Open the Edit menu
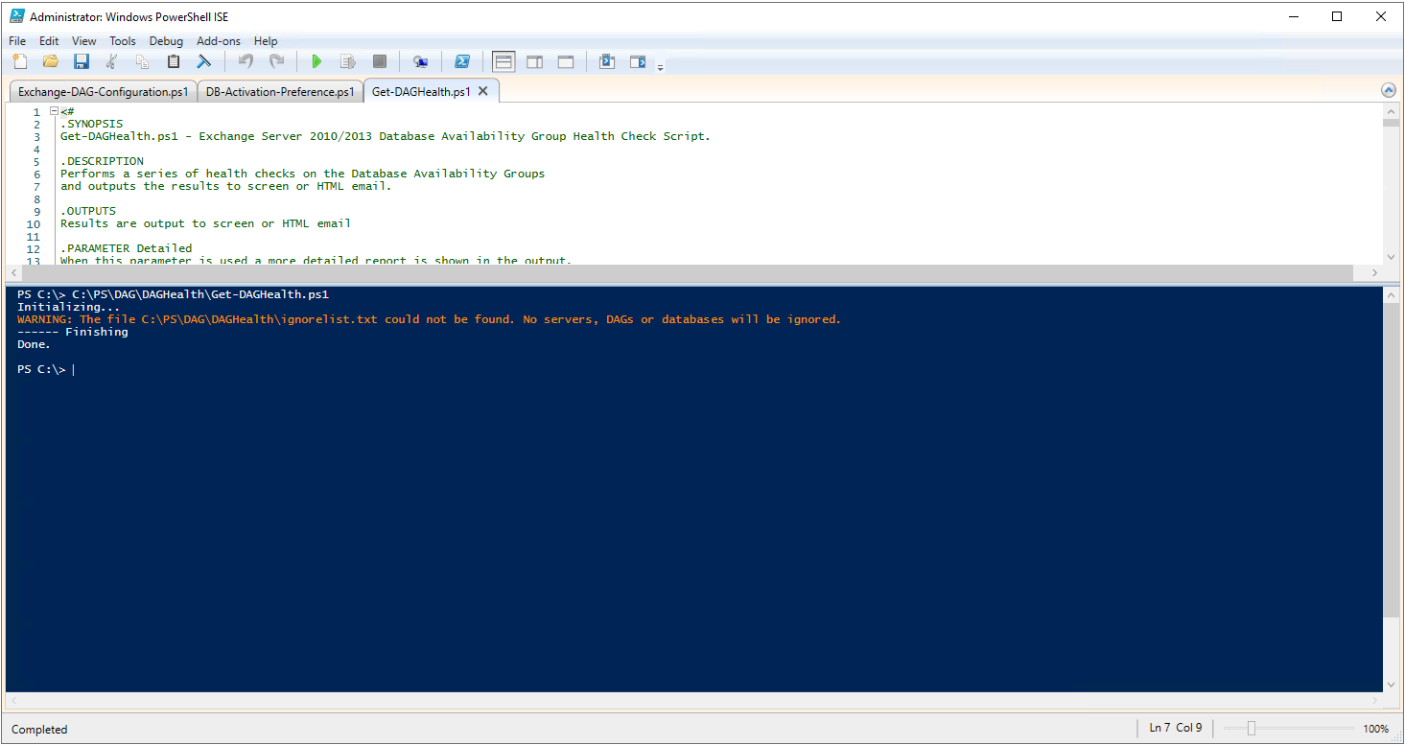The image size is (1405, 745). pyautogui.click(x=49, y=41)
